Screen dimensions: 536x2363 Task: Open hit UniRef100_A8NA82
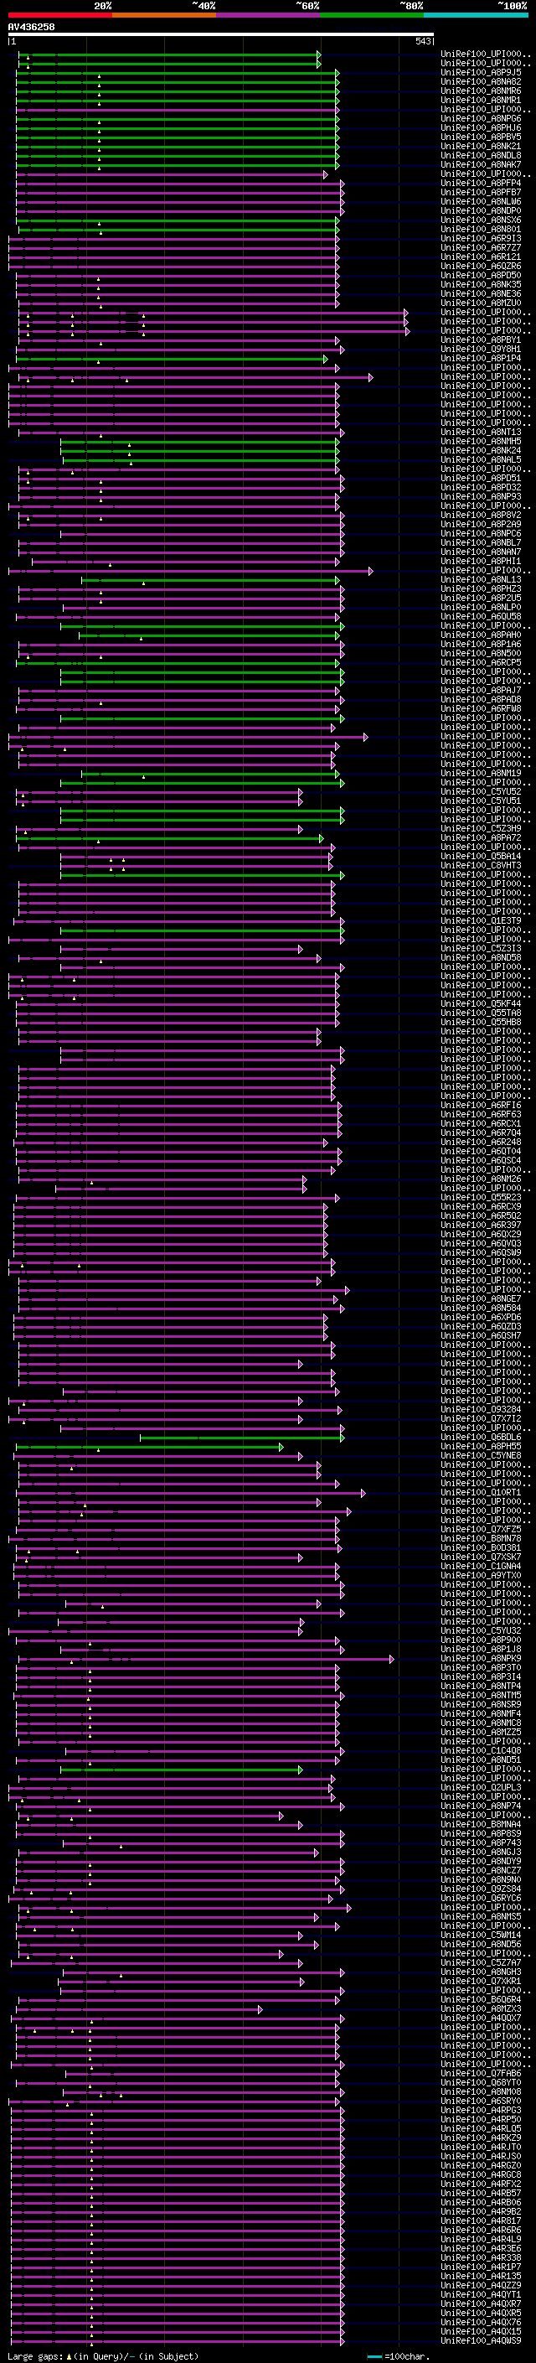[x=481, y=81]
